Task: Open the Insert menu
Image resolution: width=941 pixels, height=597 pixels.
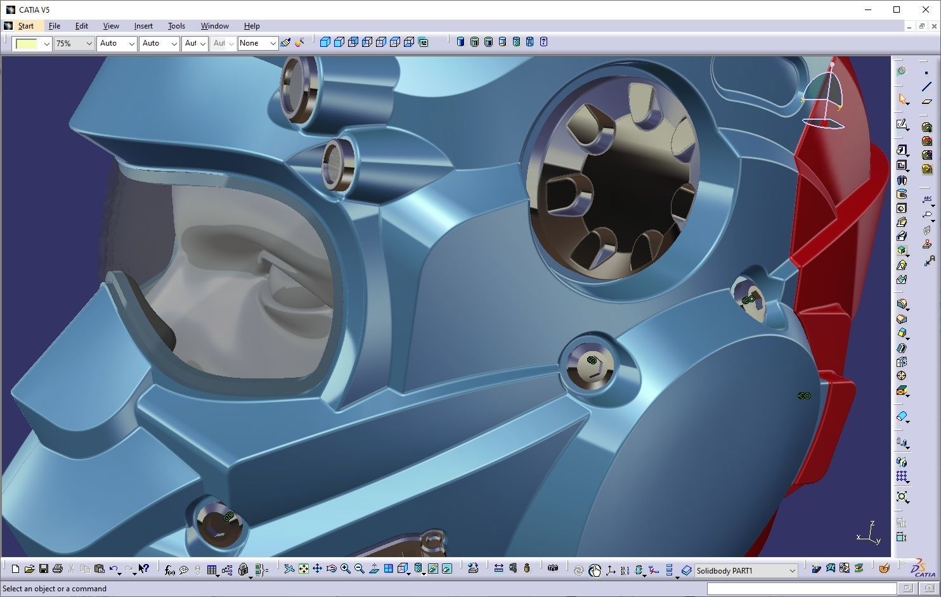Action: pyautogui.click(x=143, y=26)
